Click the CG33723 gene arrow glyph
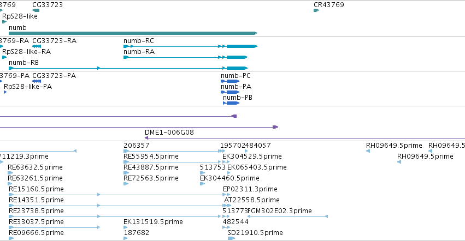The width and height of the screenshot is (465, 241). [36, 10]
